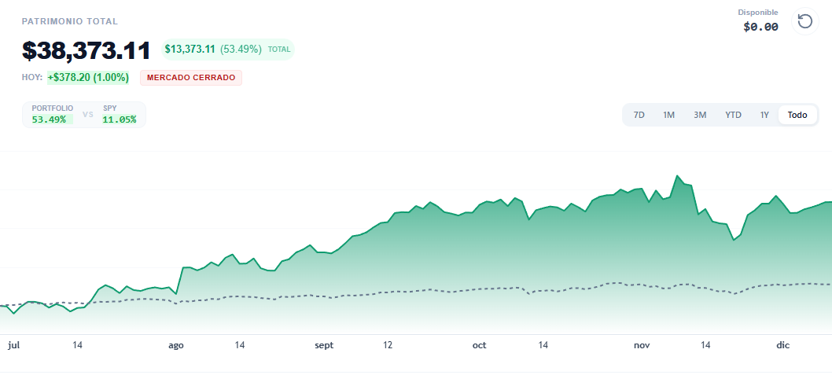Click the 'sept' label on time axis
This screenshot has height=375, width=832.
324,345
